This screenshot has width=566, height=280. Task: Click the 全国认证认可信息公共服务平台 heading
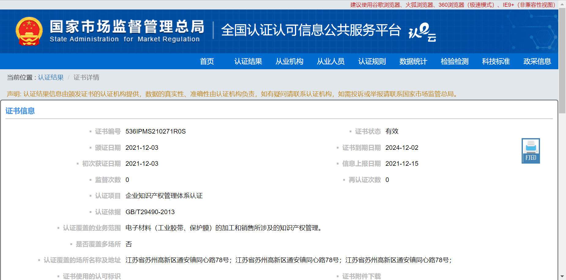click(311, 30)
